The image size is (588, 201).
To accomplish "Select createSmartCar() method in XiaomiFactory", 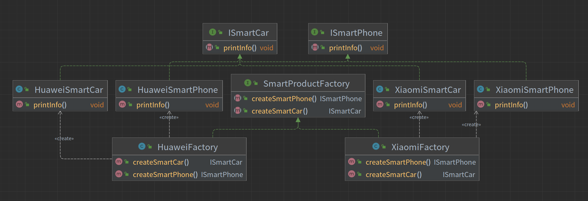I will point(394,175).
